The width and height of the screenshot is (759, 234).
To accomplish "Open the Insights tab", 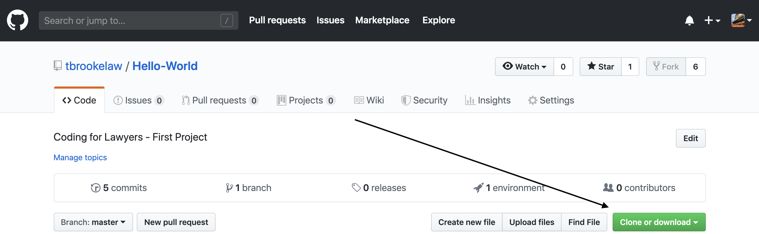I will click(488, 100).
